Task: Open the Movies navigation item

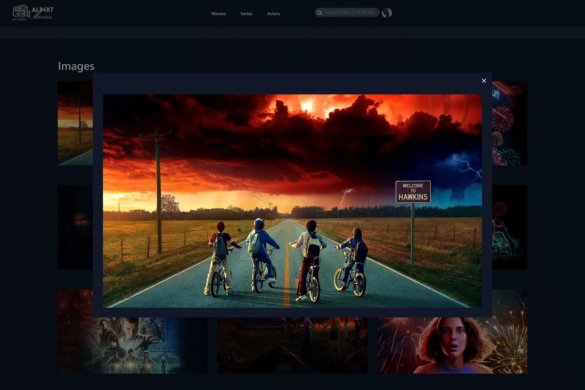Action: (x=218, y=14)
